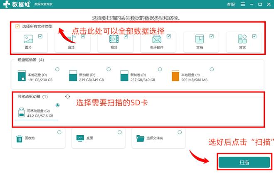The image size is (274, 173).
Task: Select the 本地磁盘 (C:) radio button
Action: click(x=57, y=69)
